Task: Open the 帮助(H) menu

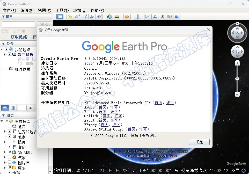Action: point(97,11)
